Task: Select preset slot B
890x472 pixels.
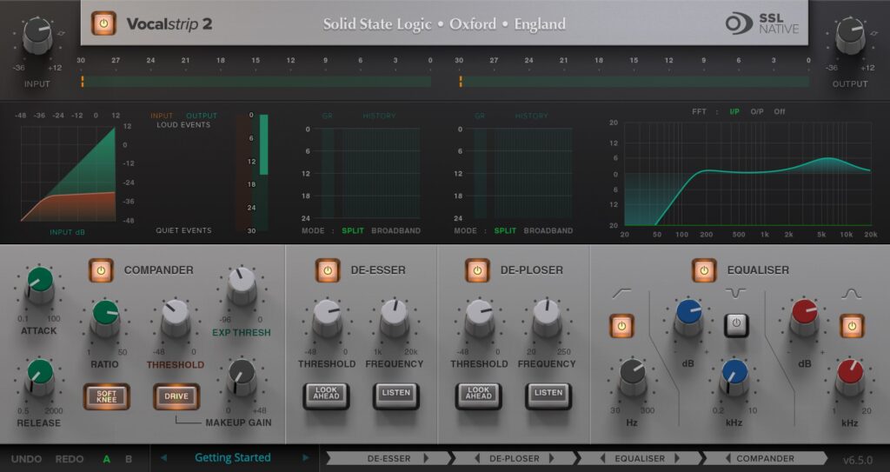Action: pyautogui.click(x=129, y=459)
